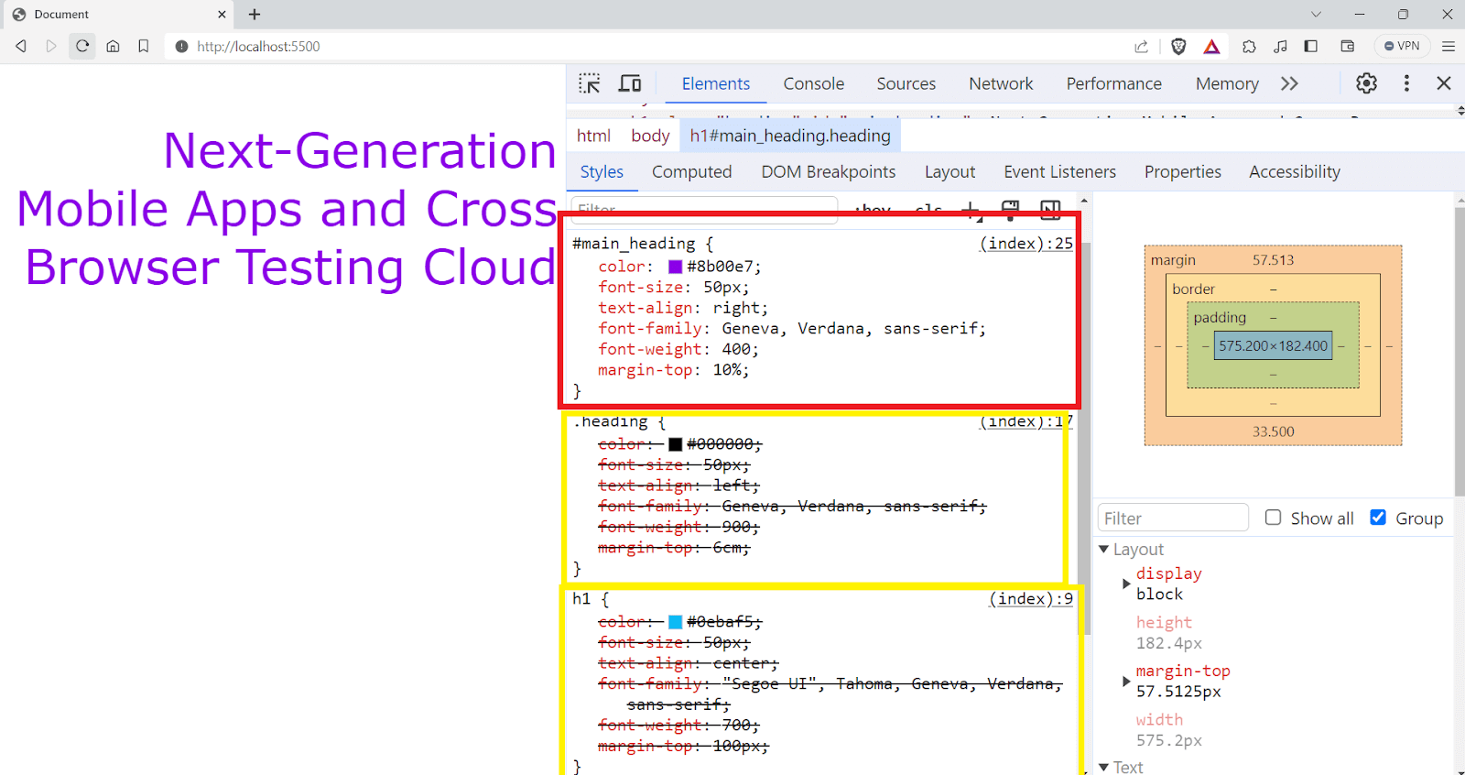Open the Computed tab

(691, 172)
